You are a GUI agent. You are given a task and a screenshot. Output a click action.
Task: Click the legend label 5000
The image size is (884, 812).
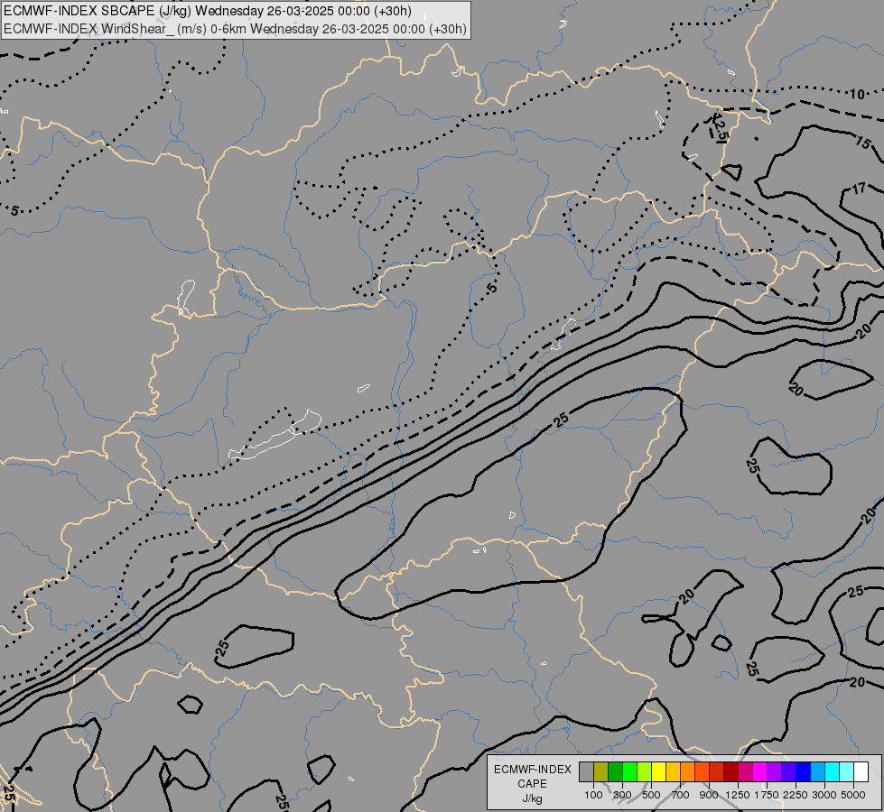[x=853, y=795]
